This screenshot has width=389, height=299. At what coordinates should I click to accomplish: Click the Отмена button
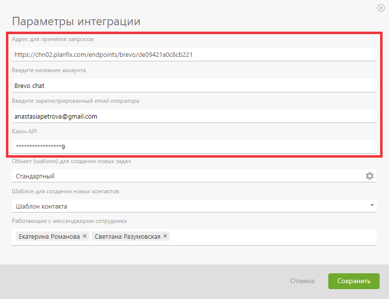(x=302, y=281)
